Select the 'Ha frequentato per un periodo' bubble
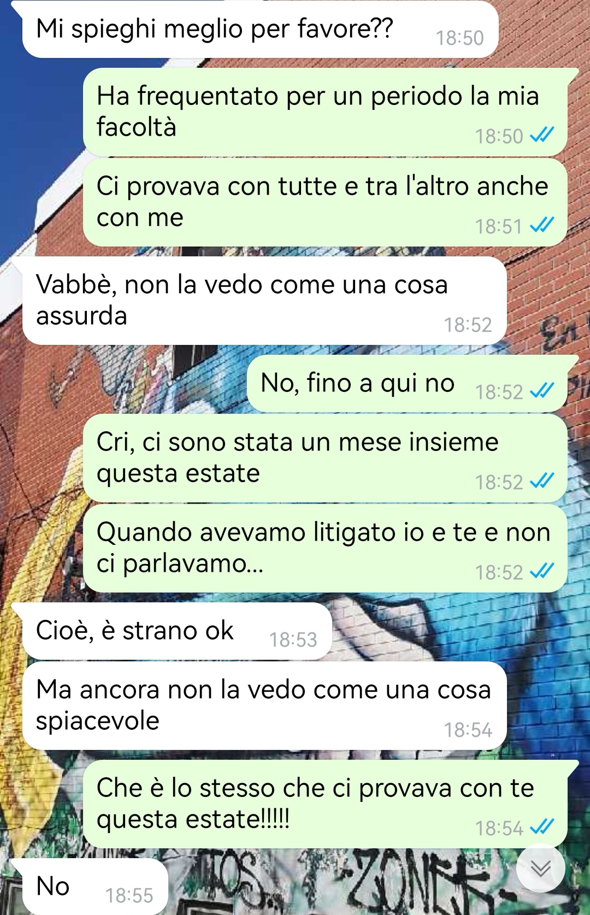 pyautogui.click(x=325, y=112)
